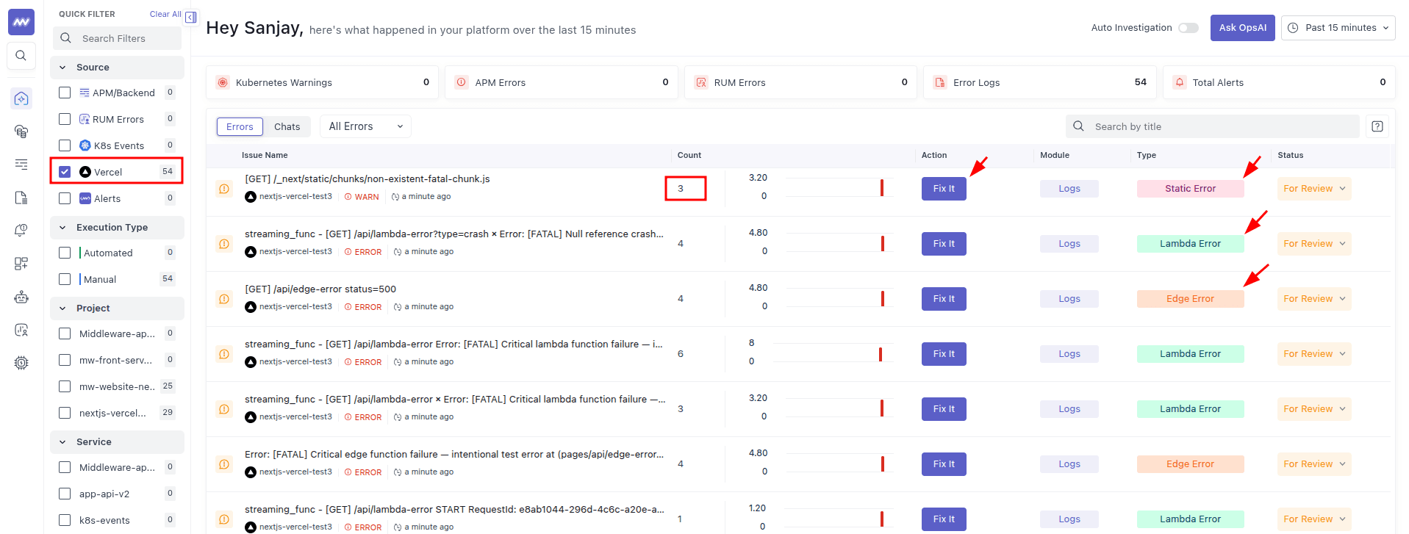Screen dimensions: 1409x534
Task: Switch to the Chats tab
Action: [x=287, y=126]
